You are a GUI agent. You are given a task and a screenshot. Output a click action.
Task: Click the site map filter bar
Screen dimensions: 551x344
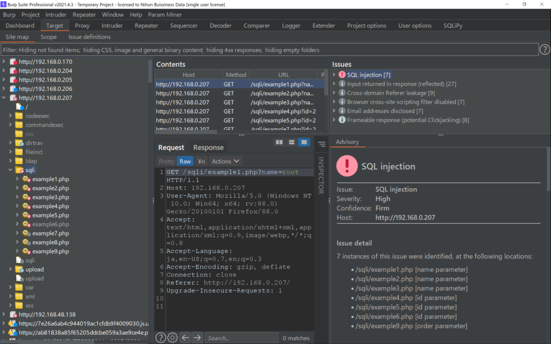pos(270,50)
